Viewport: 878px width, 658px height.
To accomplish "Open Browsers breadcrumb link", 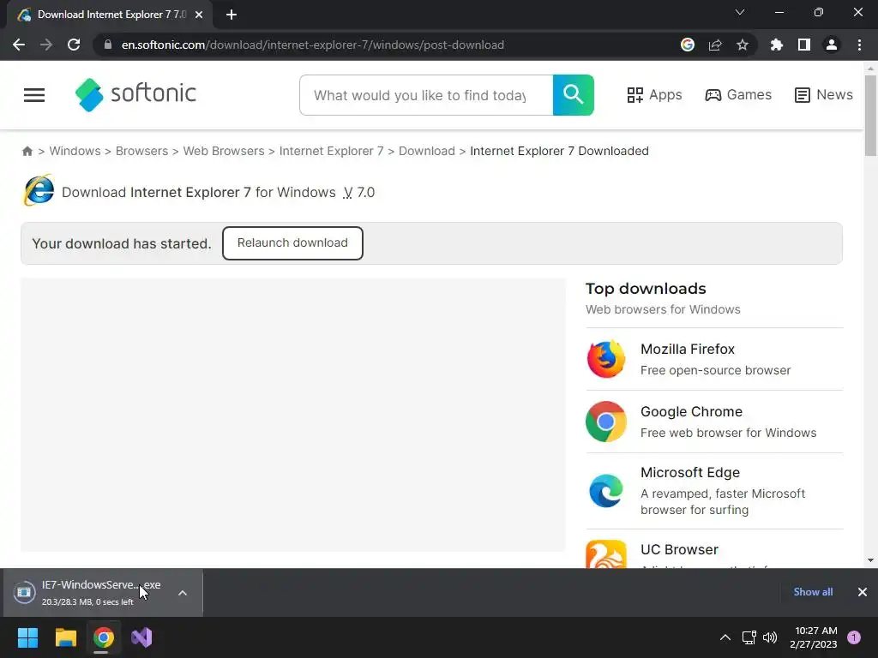I will (141, 151).
